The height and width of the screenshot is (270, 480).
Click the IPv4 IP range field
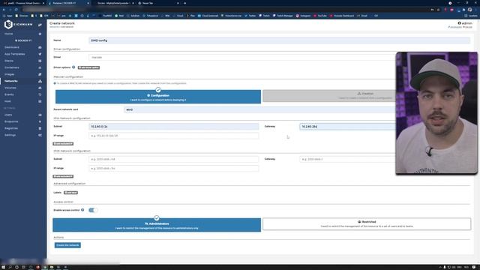[x=173, y=136]
